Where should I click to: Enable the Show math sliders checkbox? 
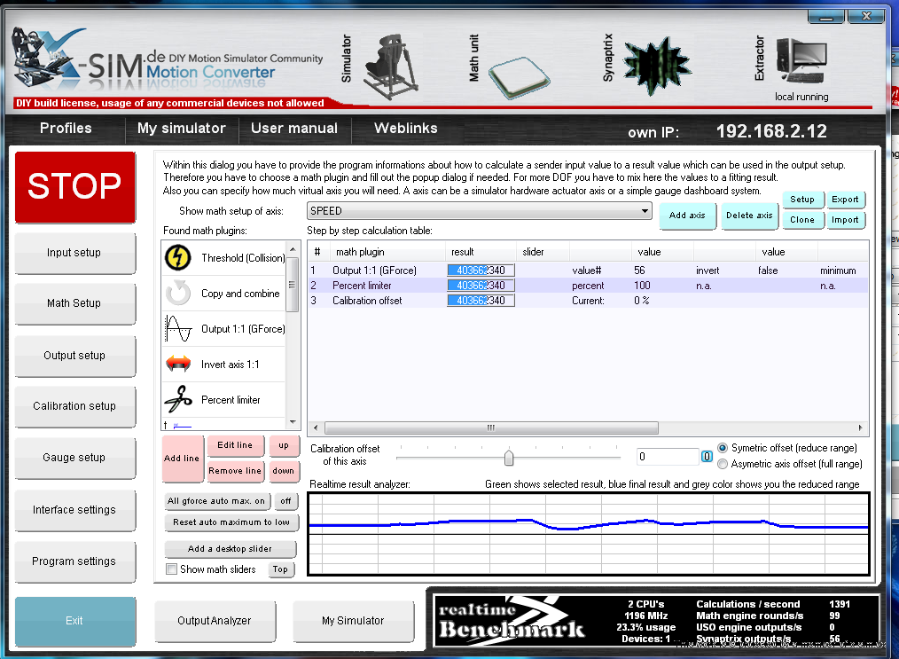[172, 569]
